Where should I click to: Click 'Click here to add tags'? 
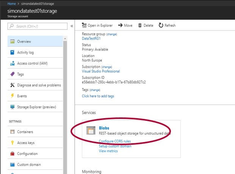click(x=98, y=96)
